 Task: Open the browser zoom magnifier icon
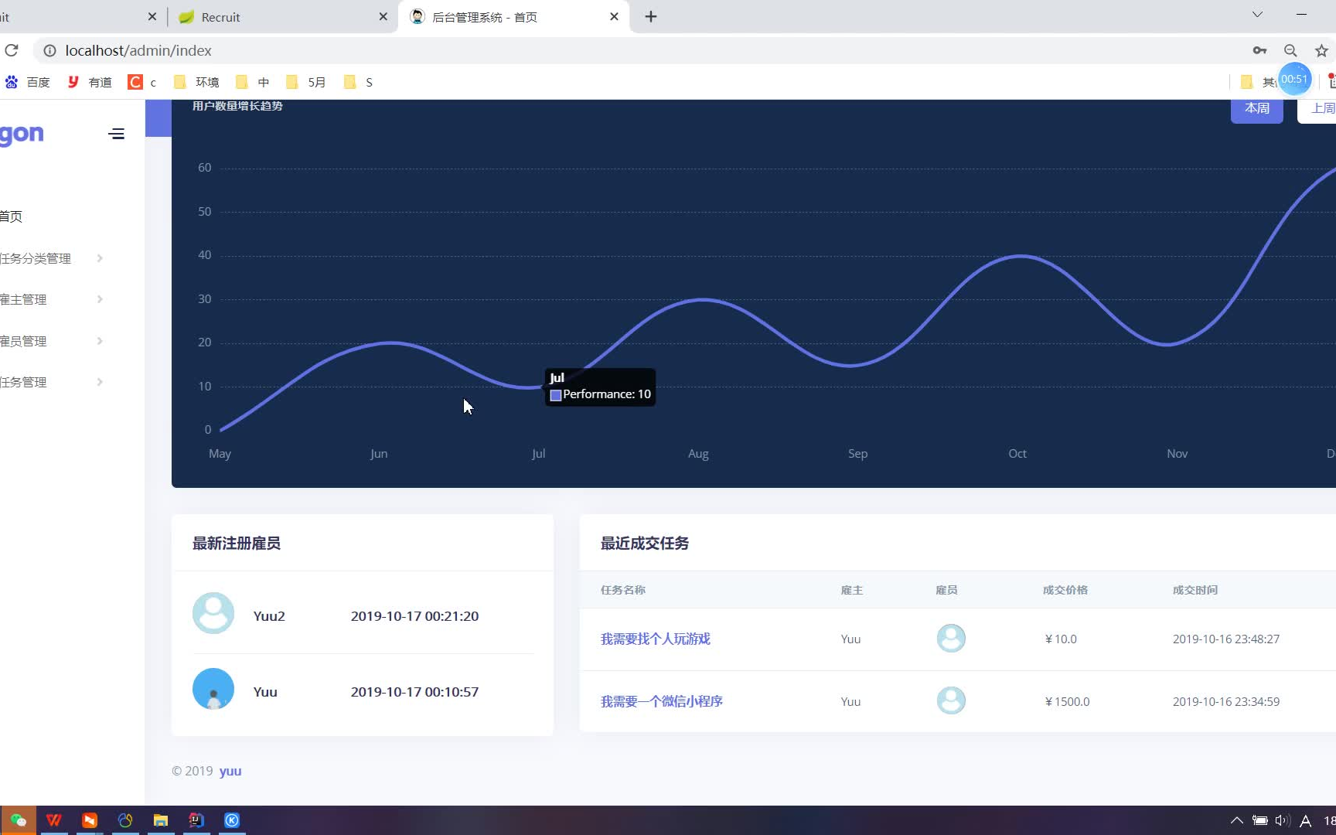[x=1290, y=50]
